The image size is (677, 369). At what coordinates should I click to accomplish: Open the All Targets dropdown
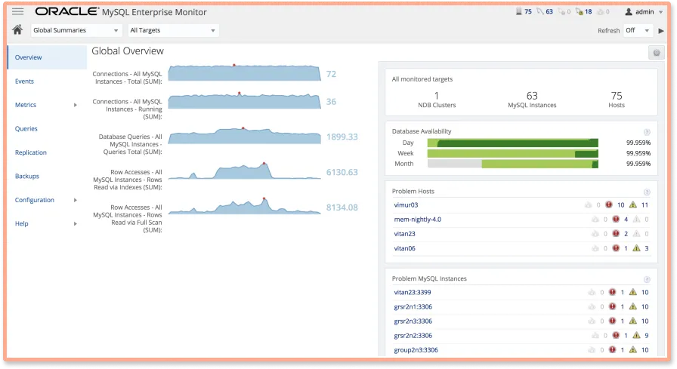[173, 30]
